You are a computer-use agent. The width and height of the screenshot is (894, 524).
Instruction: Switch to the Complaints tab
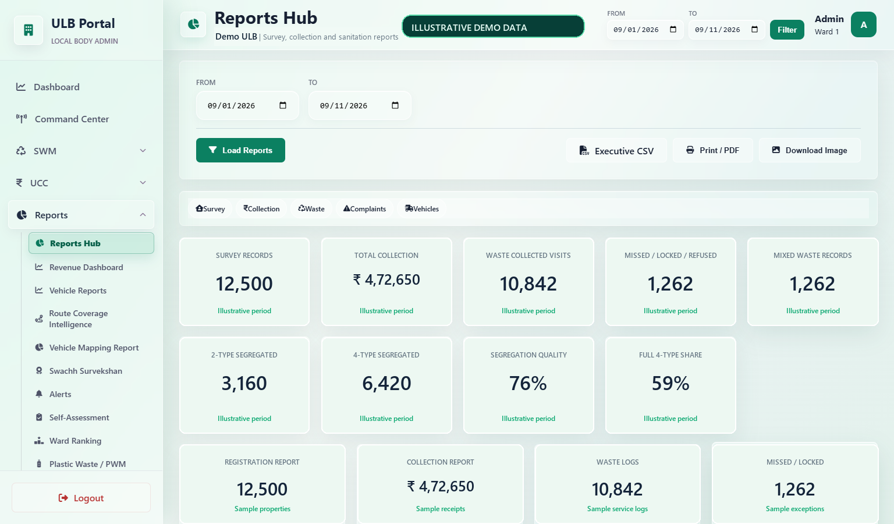coord(364,209)
